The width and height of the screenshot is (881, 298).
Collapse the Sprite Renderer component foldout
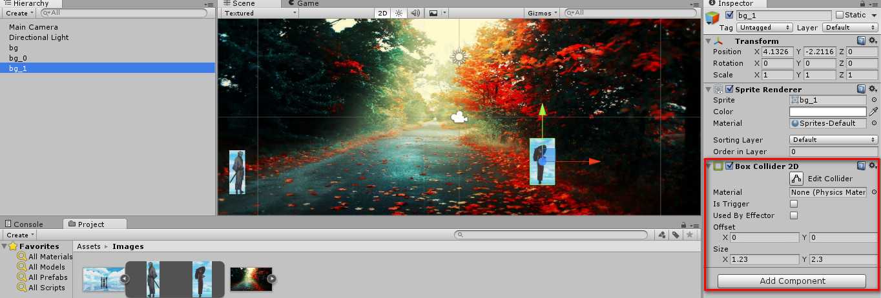(x=709, y=89)
